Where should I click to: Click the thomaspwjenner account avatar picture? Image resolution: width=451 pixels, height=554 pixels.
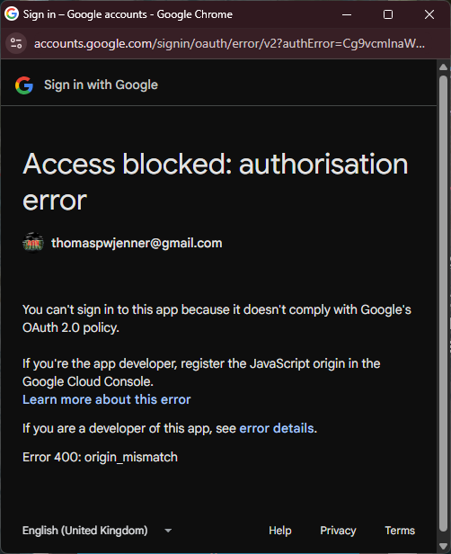point(33,243)
